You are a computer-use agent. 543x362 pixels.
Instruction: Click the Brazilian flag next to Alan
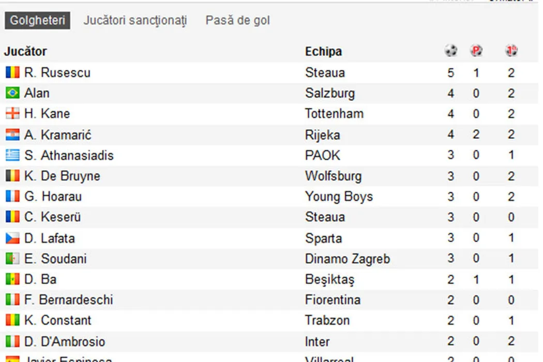pyautogui.click(x=12, y=93)
